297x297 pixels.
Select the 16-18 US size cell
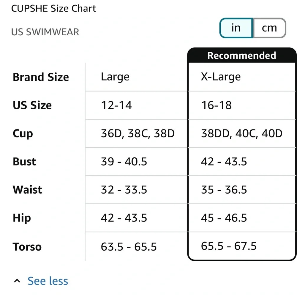(242, 105)
